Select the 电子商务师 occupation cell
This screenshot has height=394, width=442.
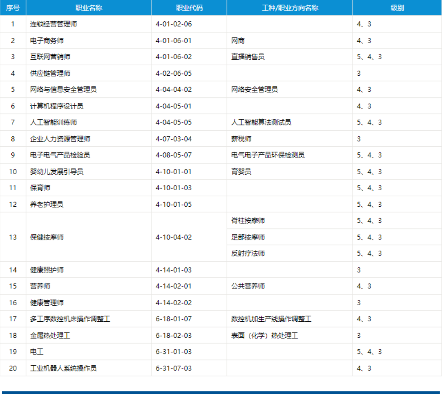tap(89, 40)
